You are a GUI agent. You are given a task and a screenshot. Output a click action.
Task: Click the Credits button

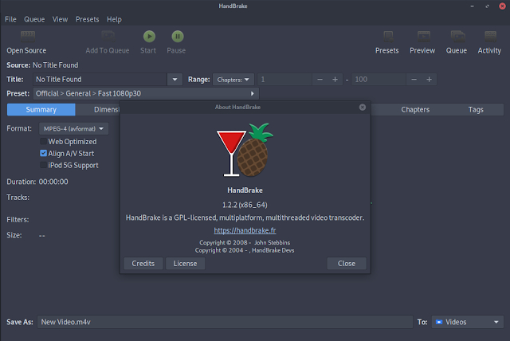point(143,263)
